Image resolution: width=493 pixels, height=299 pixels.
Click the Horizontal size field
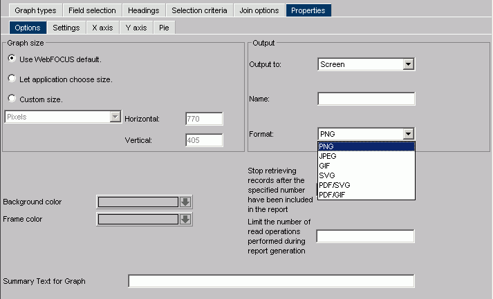click(x=204, y=119)
